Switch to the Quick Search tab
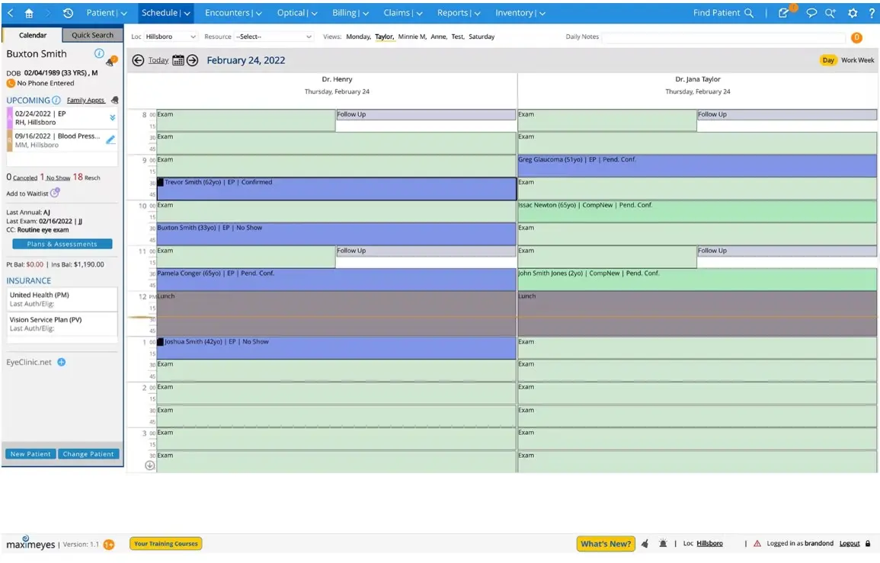Viewport: 880px width, 563px height. 92,34
